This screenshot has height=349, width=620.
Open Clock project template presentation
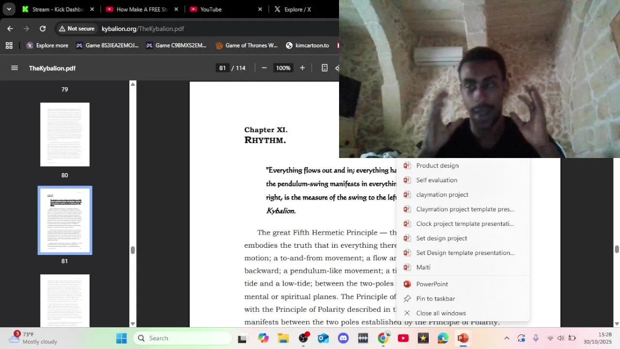(x=463, y=223)
